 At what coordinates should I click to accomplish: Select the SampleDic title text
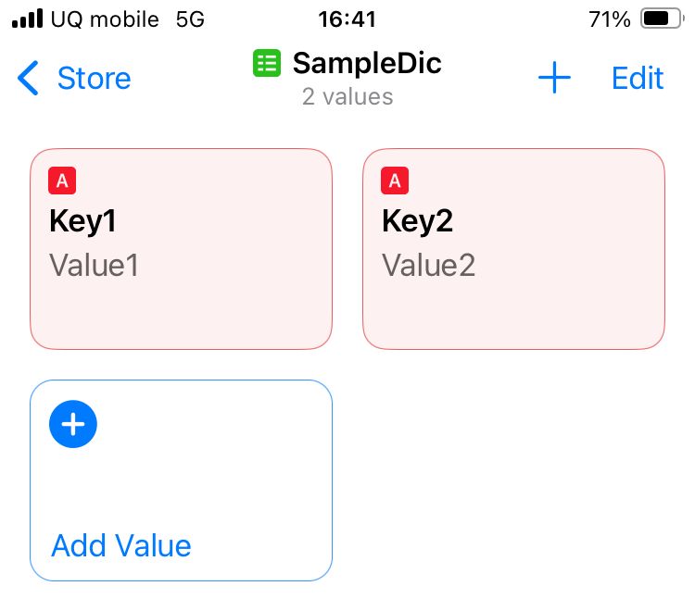pos(367,63)
